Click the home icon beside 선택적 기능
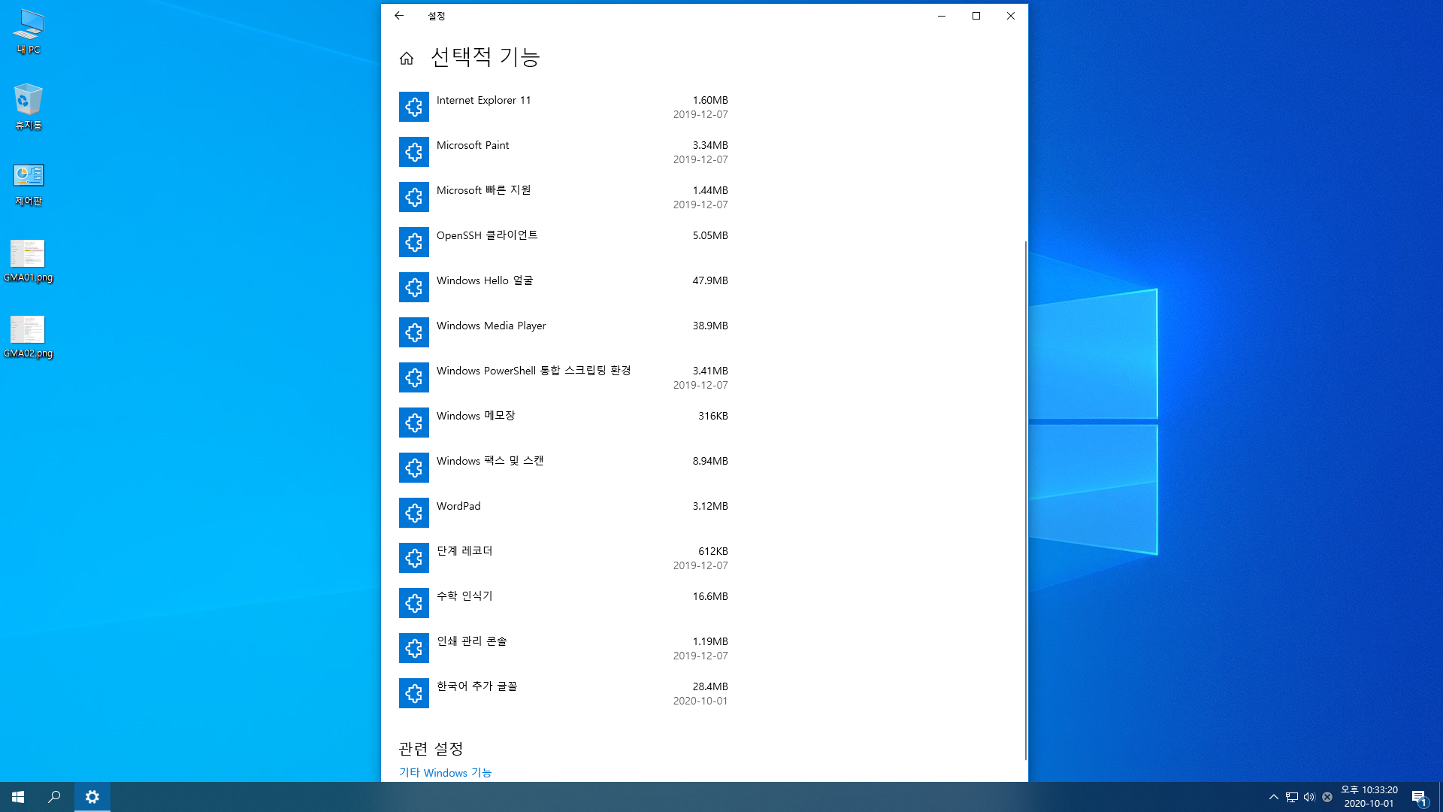 pyautogui.click(x=407, y=58)
